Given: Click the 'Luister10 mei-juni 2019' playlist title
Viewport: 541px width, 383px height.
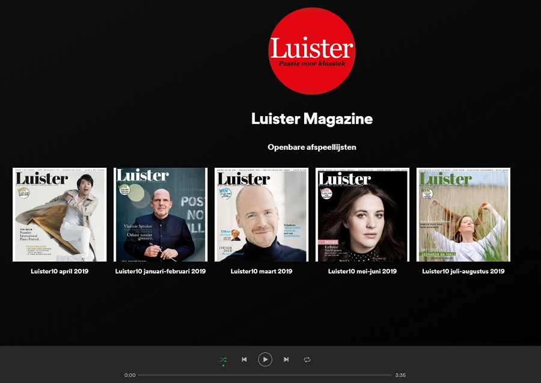Looking at the screenshot, I should tap(362, 271).
